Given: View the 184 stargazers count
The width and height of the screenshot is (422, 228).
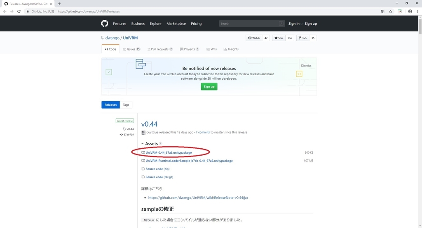Looking at the screenshot, I should click(x=290, y=38).
